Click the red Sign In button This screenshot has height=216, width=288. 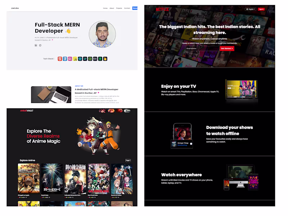coord(261,9)
